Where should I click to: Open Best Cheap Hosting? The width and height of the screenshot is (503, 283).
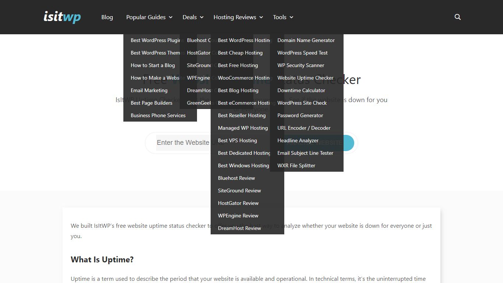coord(240,53)
